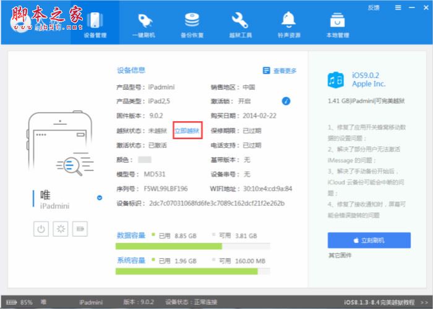This screenshot has width=433, height=309.
Task: Open the 越狱工具 jailbreak tools tab
Action: [240, 25]
